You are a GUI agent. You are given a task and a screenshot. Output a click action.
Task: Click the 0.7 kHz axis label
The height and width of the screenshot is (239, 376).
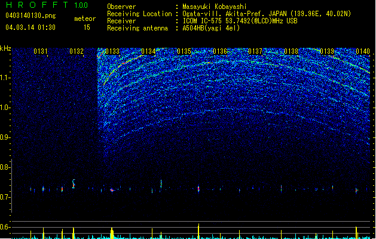pos(5,197)
